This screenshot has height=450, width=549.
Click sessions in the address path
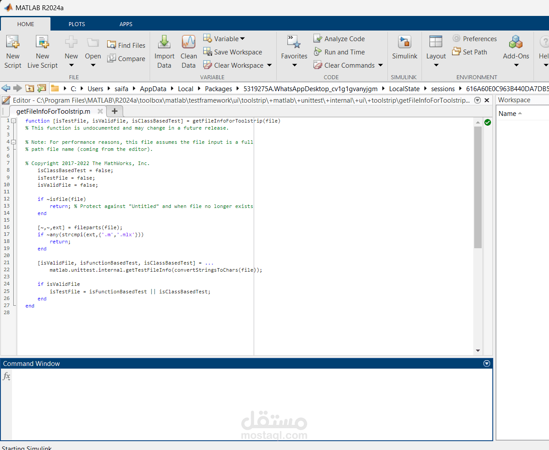pyautogui.click(x=443, y=88)
